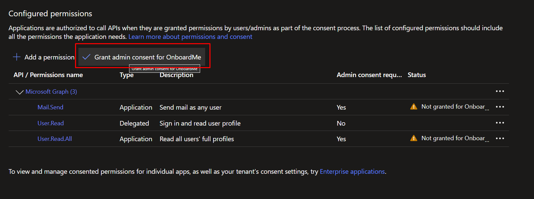
Task: Open the more options ellipsis for Microsoft Graph
Action: pos(500,91)
